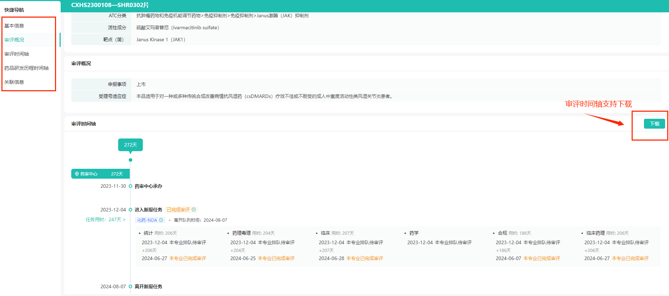The width and height of the screenshot is (669, 296).
Task: Click the 审评概况 section heading
Action: pos(81,63)
